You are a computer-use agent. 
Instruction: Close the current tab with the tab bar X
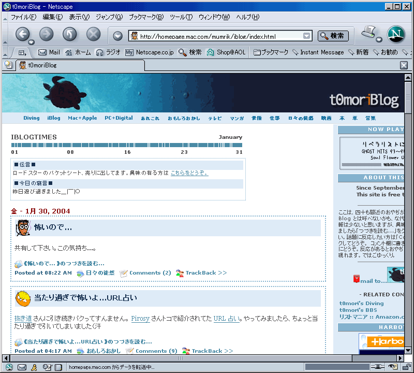(404, 65)
